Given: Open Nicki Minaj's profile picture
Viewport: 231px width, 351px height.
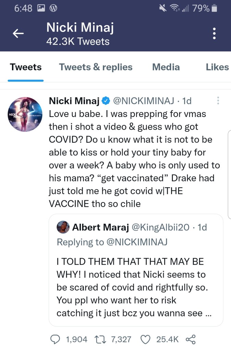Looking at the screenshot, I should (26, 114).
